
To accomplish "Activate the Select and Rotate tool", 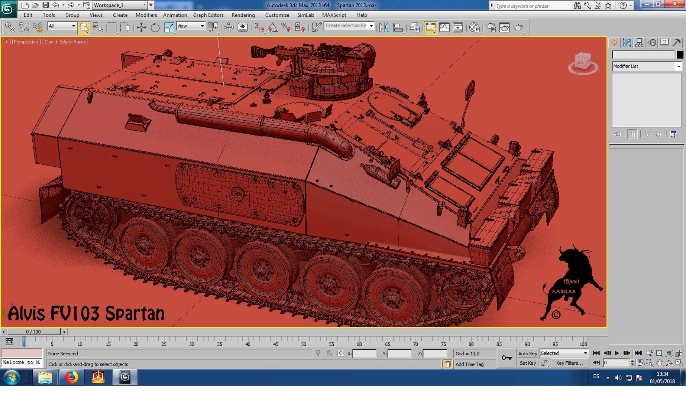I will [x=155, y=27].
